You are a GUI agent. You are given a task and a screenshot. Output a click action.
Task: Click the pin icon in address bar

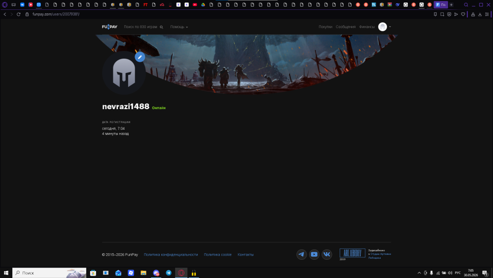click(435, 14)
